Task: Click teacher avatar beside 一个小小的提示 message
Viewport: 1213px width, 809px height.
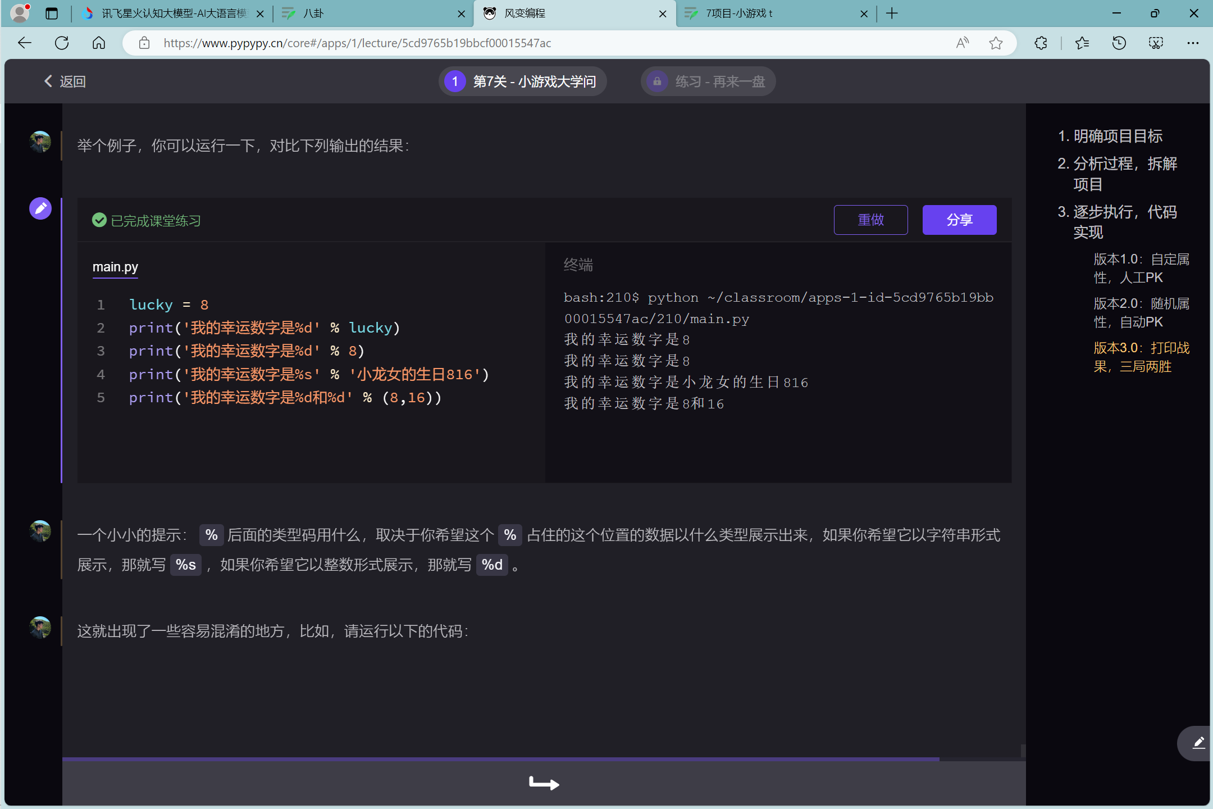Action: [x=40, y=531]
